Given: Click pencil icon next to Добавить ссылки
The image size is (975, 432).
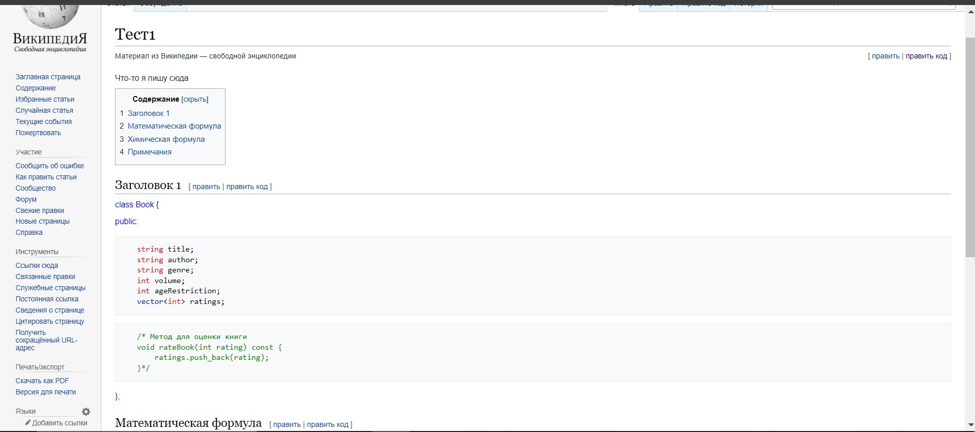Looking at the screenshot, I should coord(29,423).
